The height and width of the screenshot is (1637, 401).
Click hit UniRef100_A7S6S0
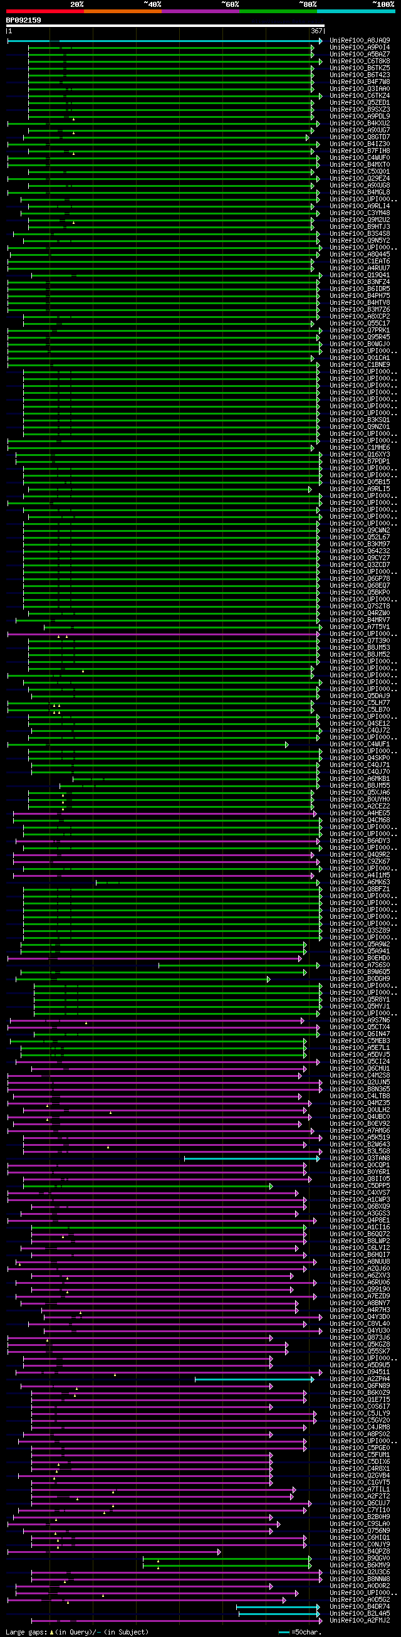pos(360,965)
